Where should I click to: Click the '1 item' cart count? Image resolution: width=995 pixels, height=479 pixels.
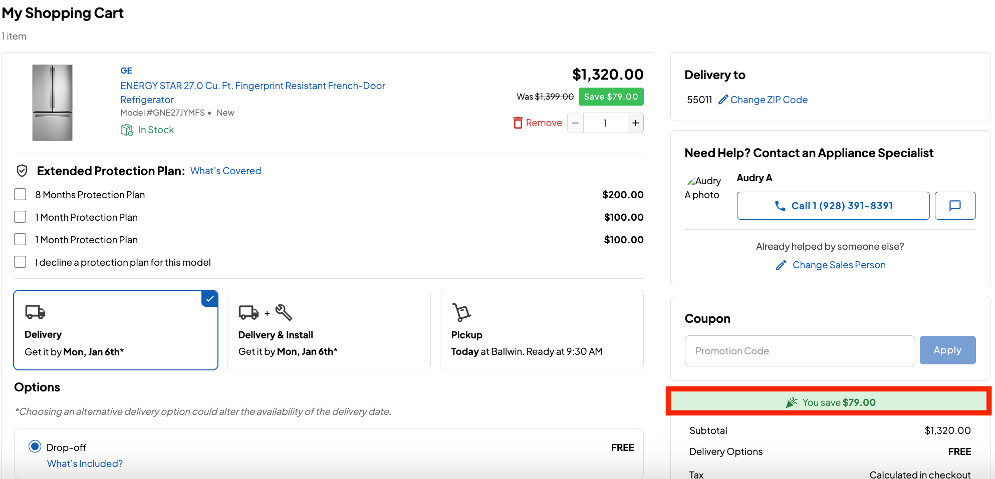pos(14,36)
